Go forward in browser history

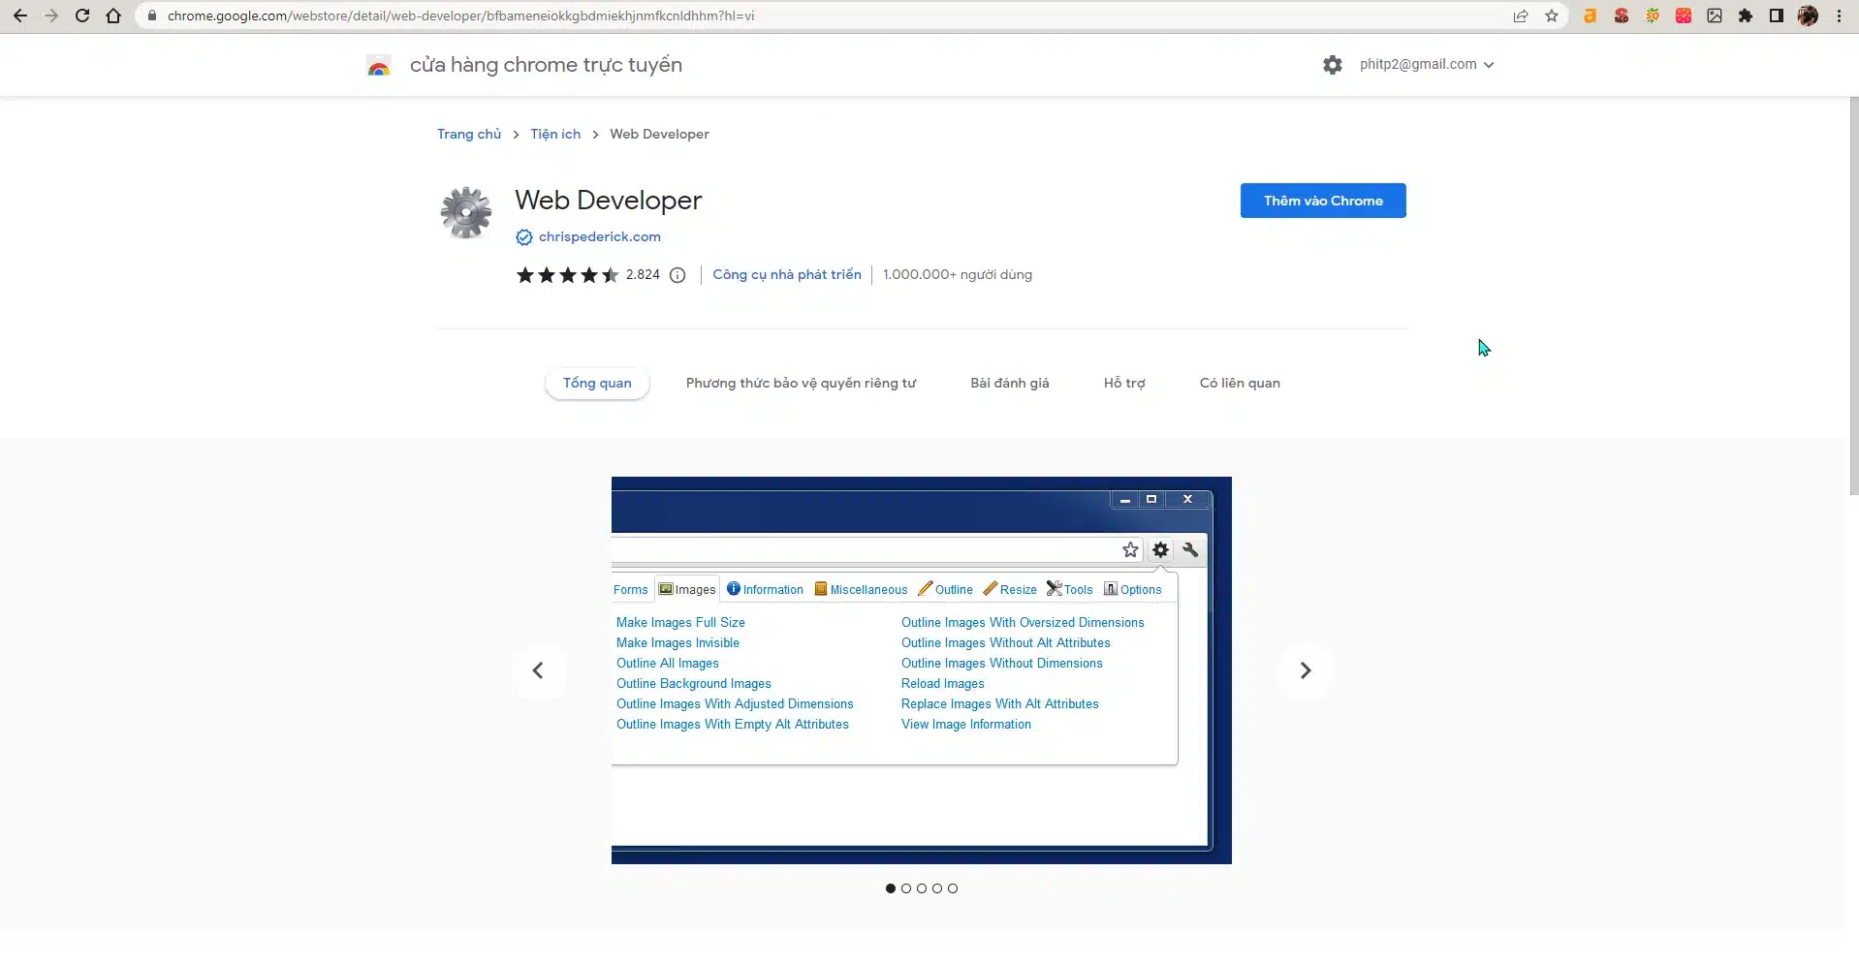(51, 16)
